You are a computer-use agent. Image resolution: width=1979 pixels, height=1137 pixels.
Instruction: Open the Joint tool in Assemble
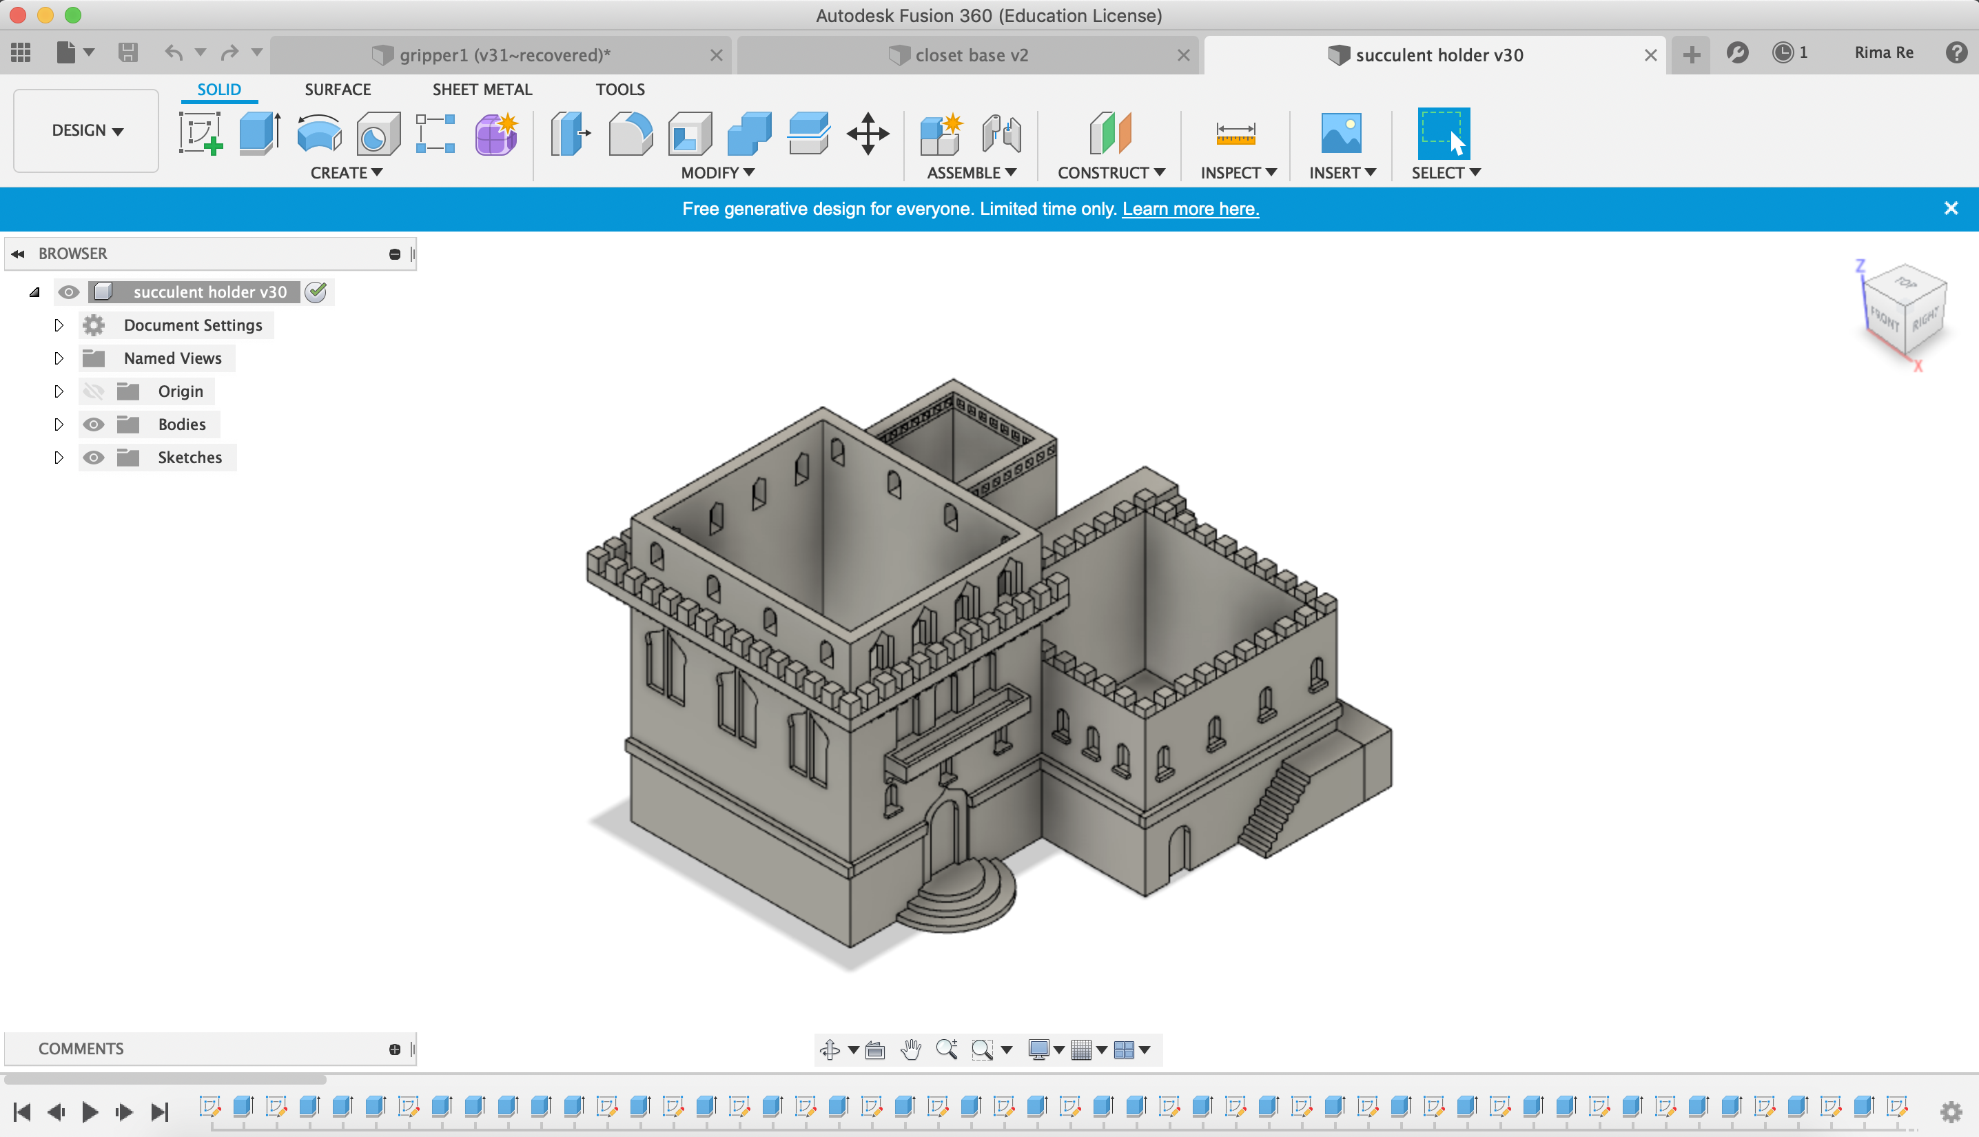click(1001, 133)
